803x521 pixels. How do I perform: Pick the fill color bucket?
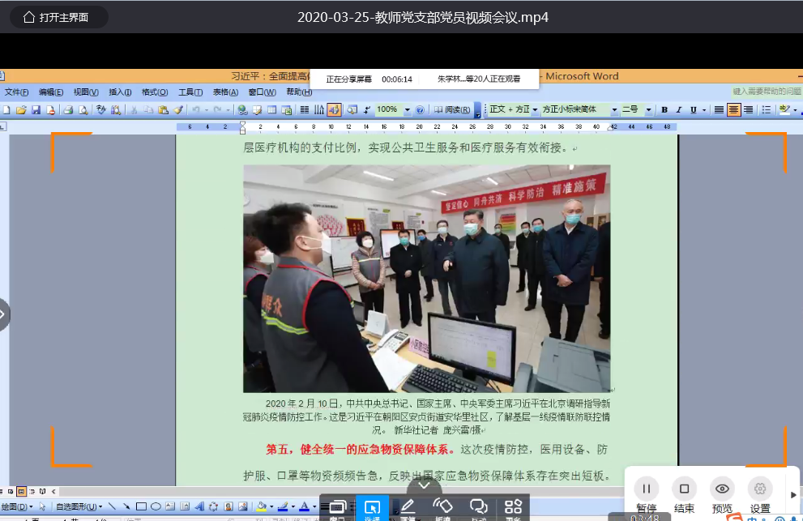click(261, 506)
